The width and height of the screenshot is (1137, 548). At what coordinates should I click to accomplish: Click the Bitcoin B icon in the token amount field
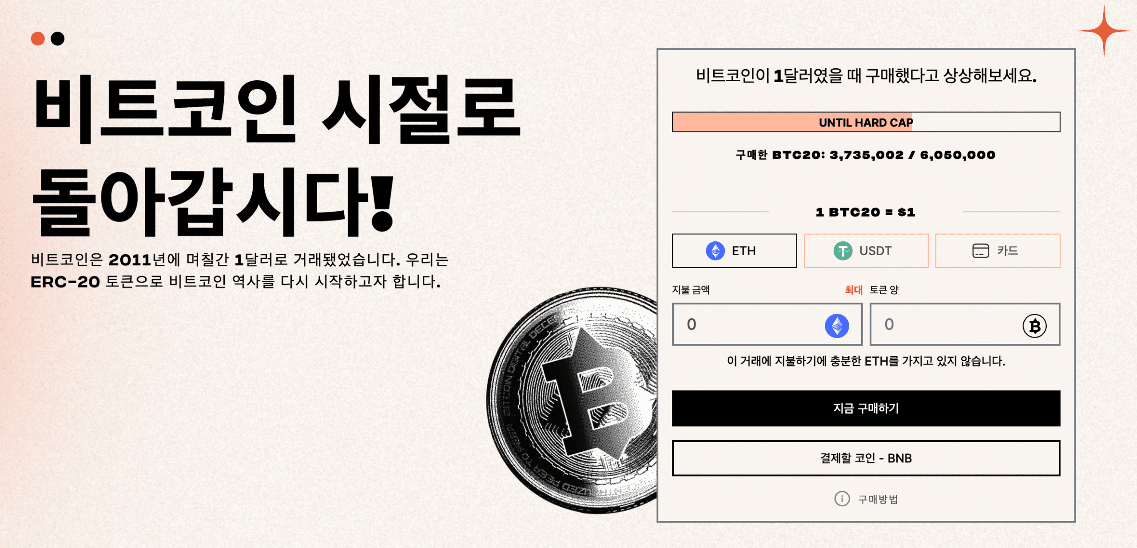pyautogui.click(x=1034, y=326)
